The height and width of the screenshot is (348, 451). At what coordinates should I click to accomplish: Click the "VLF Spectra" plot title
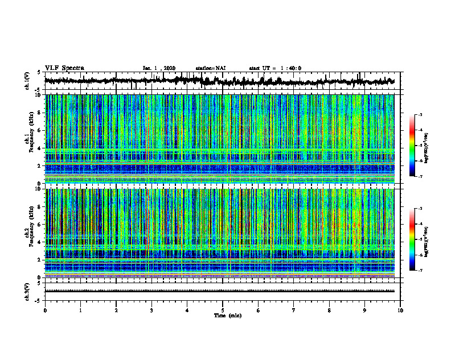64,68
